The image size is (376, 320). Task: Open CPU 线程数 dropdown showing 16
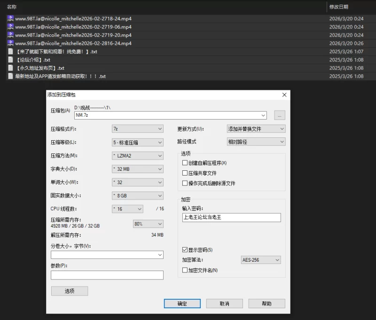tap(127, 209)
